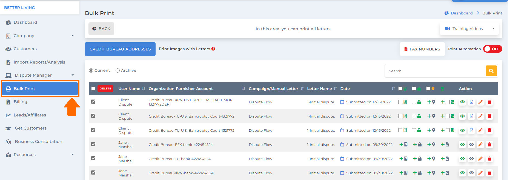The width and height of the screenshot is (510, 180).
Task: Click the pencil icon in the Credit Bureau-XPN-bank row
Action: pos(480,173)
